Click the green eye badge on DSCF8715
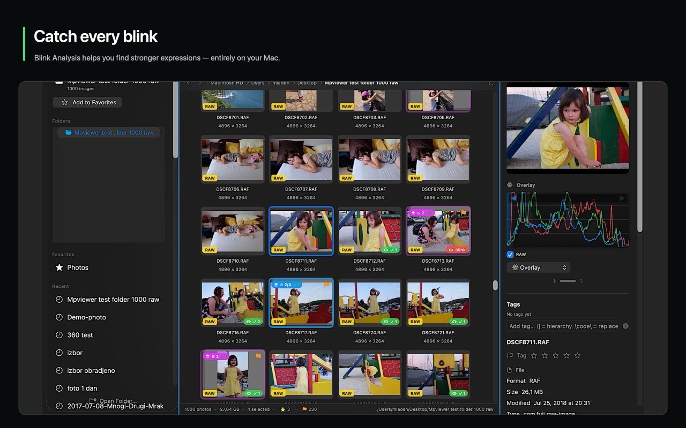This screenshot has width=686, height=428. (x=252, y=322)
